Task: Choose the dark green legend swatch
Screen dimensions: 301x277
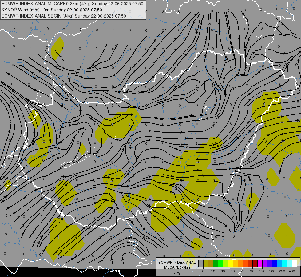Action: tap(216, 263)
